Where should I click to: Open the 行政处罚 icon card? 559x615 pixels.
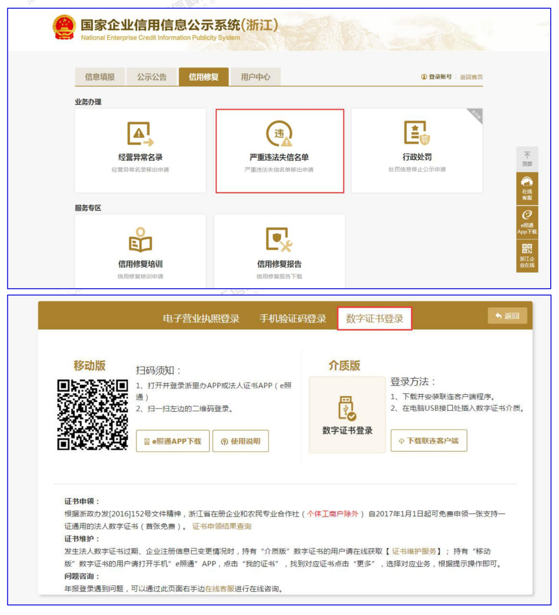pos(417,133)
